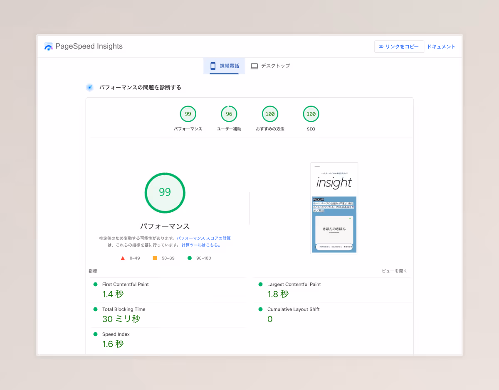Switch to the デスクトップ desktop tab
Screen dimensions: 499x390
tap(270, 66)
